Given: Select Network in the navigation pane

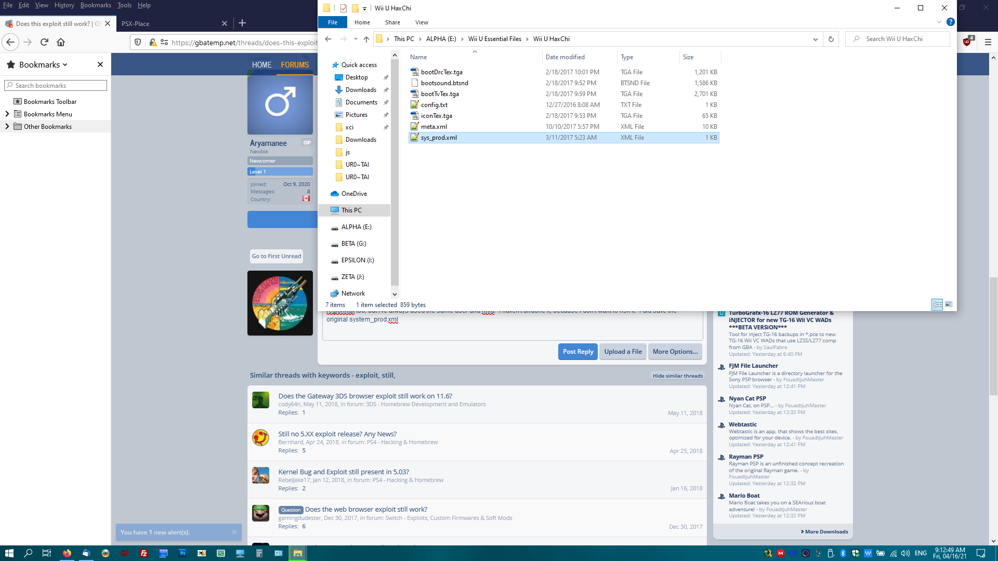Looking at the screenshot, I should tap(353, 293).
